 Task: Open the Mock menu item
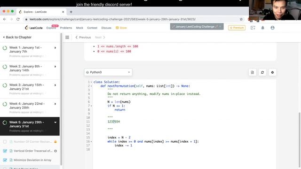(79, 28)
